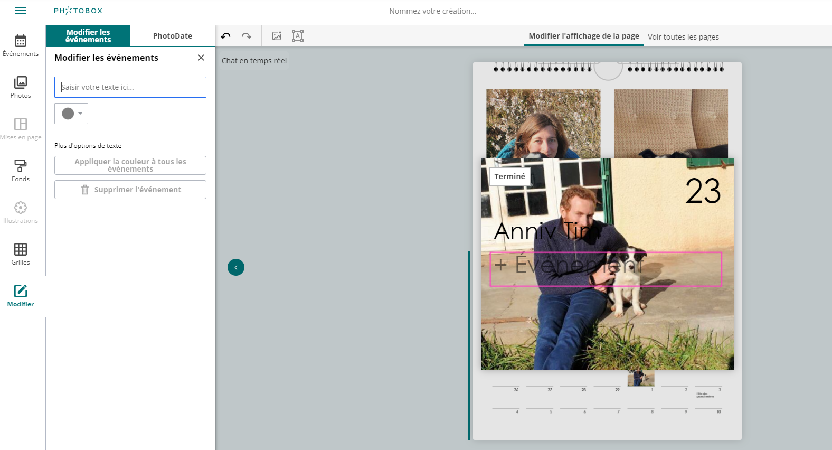Open the Chat en temps réel link

[254, 61]
